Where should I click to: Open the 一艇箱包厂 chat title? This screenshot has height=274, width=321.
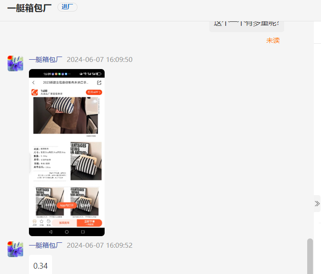point(29,8)
